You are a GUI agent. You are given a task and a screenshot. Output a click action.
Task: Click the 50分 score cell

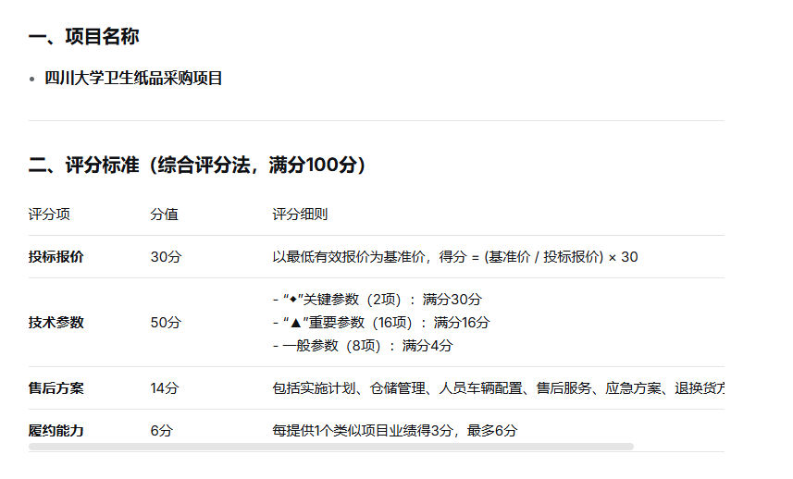(166, 323)
